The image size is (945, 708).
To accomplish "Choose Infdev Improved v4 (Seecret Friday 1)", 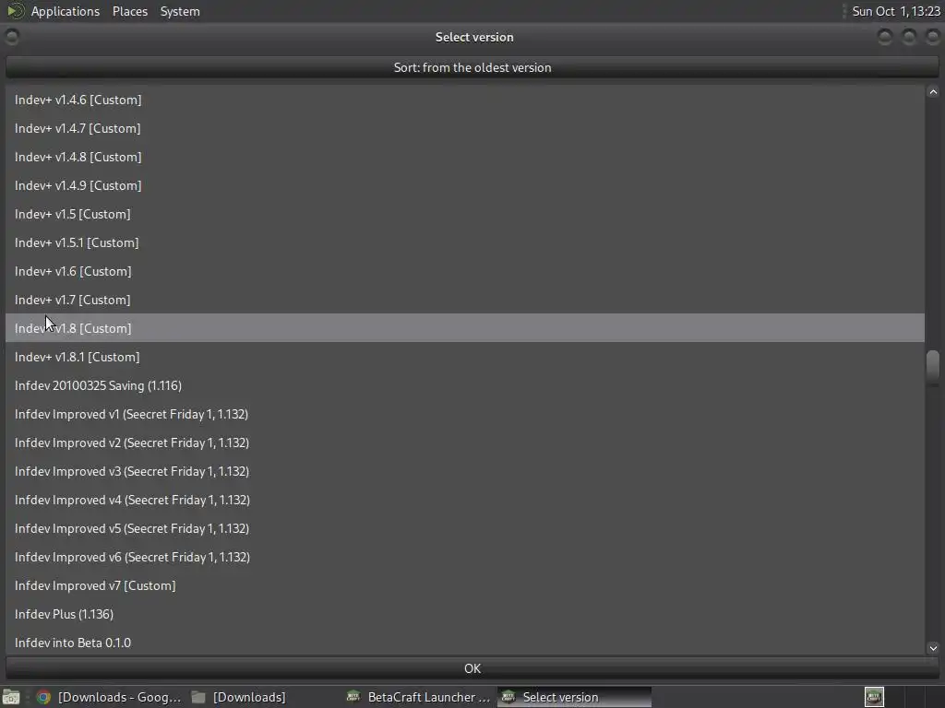I will click(x=465, y=500).
